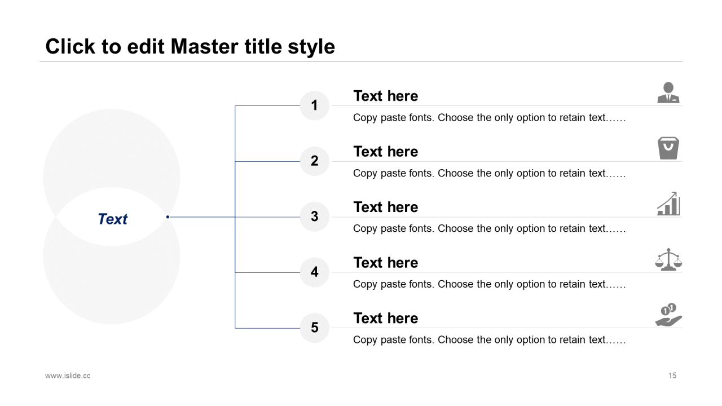Select the 'Text here' heading beside number 3
Screen dimensions: 722x406
click(x=386, y=207)
